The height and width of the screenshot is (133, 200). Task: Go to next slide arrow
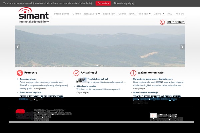[182, 47]
